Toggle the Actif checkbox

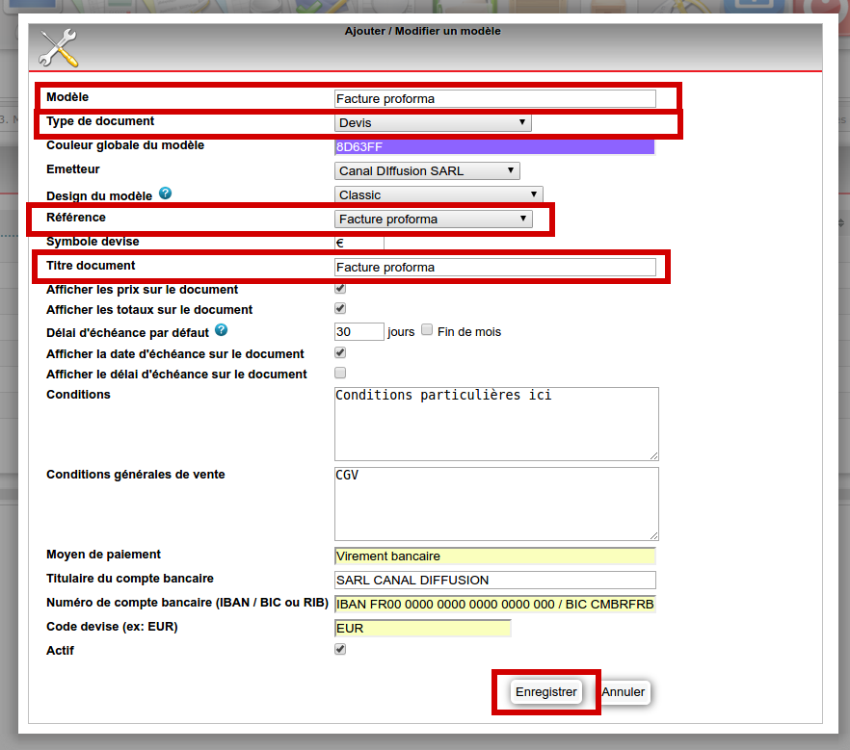point(339,648)
